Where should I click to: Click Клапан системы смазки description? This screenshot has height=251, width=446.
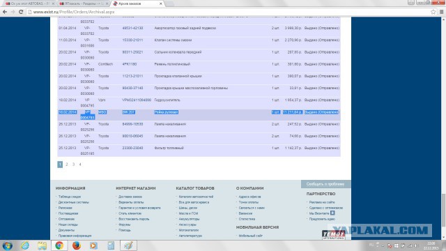pyautogui.click(x=173, y=40)
